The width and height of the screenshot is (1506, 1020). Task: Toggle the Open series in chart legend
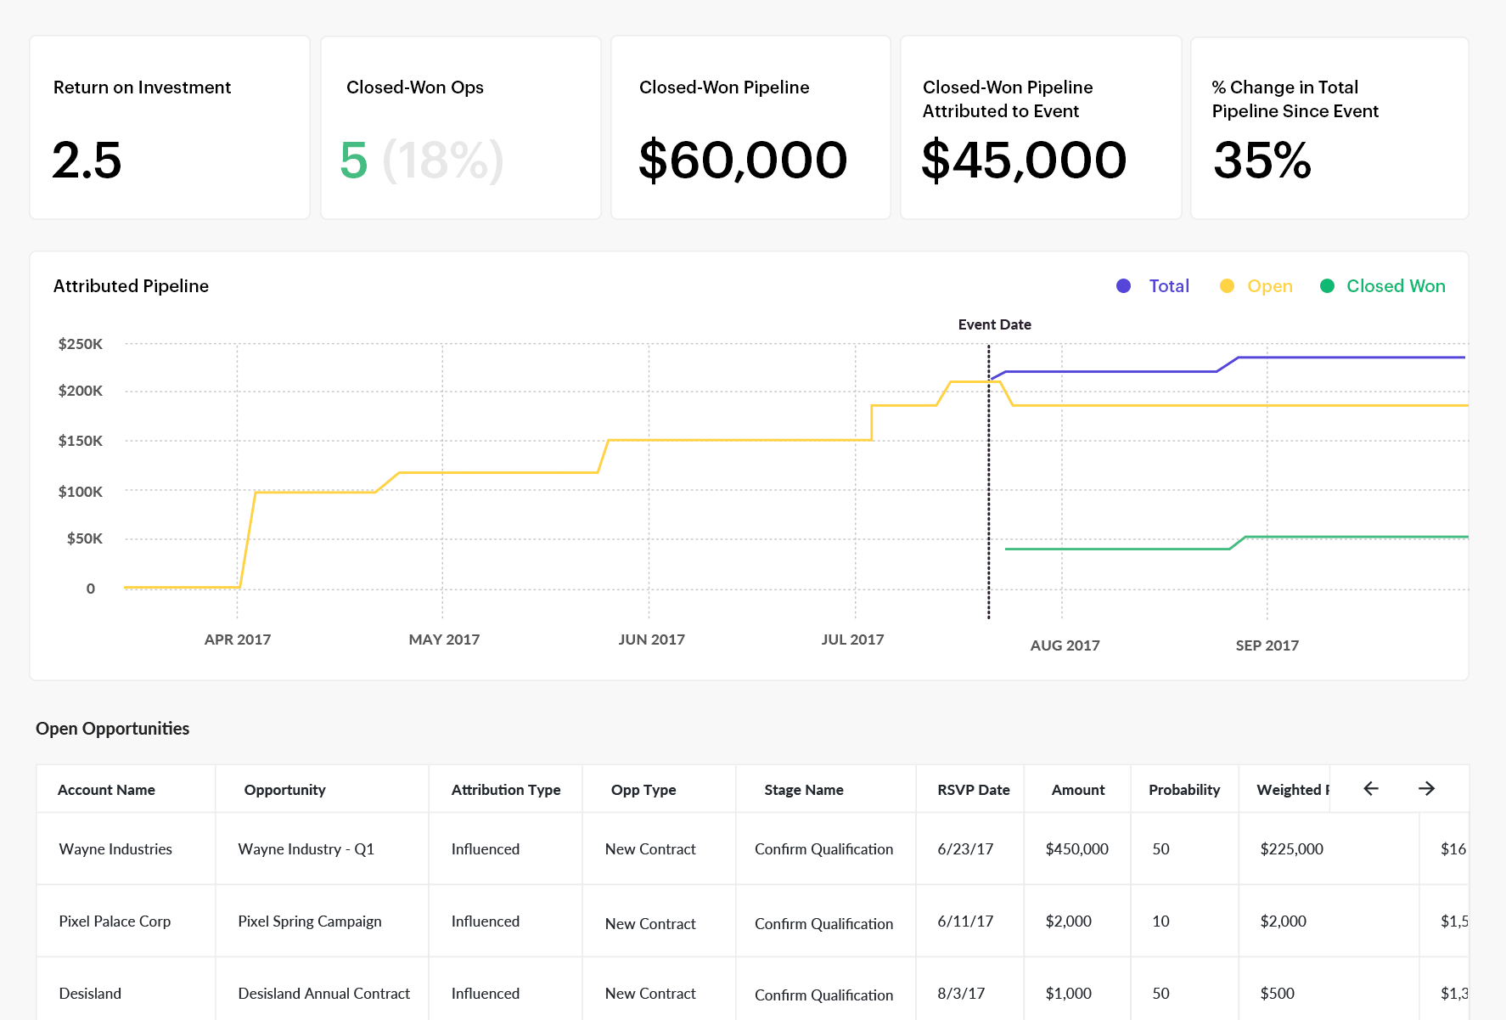point(1269,286)
